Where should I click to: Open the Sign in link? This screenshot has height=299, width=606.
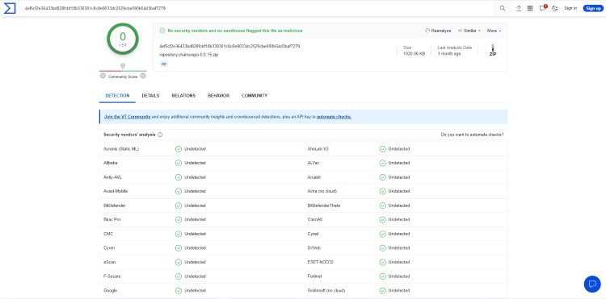pos(570,8)
